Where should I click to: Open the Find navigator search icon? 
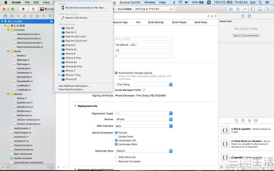[x=18, y=16]
